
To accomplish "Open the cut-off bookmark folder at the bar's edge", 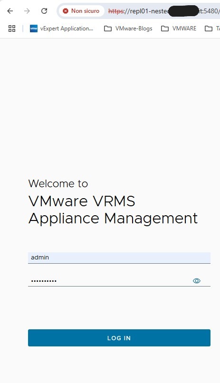I will point(212,29).
